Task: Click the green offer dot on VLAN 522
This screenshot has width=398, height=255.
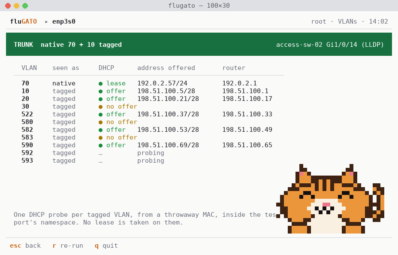Action: click(100, 115)
